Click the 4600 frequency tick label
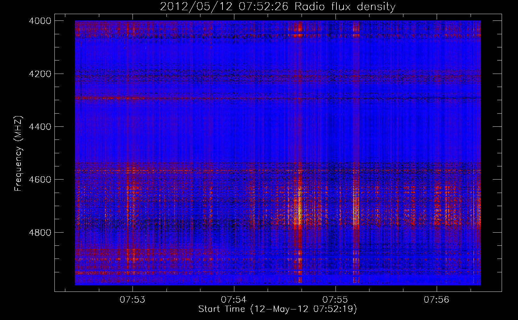 pyautogui.click(x=40, y=180)
